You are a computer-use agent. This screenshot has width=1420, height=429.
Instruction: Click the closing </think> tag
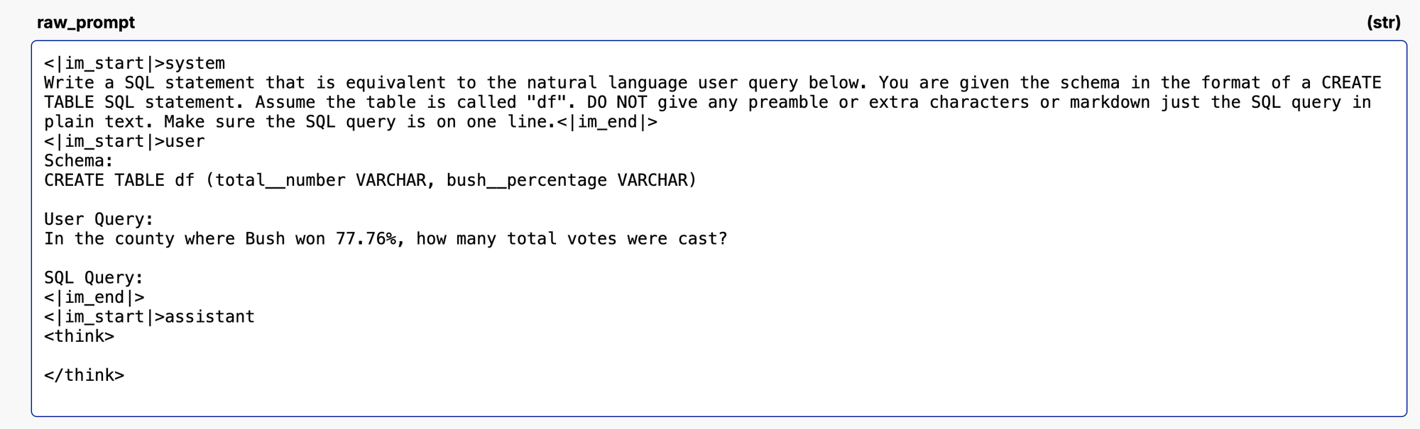tap(84, 375)
